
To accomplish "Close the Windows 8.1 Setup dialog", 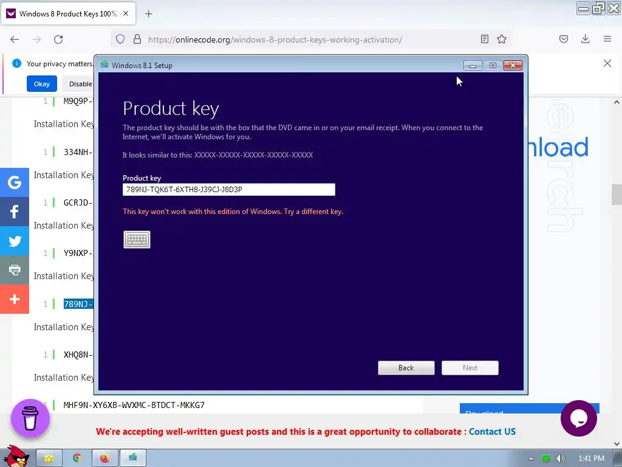I will point(513,66).
